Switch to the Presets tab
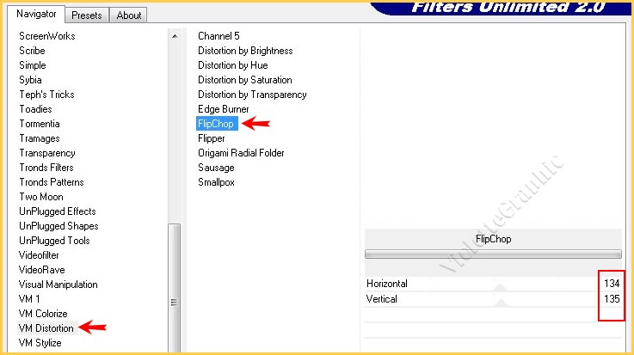Screen dimensions: 634x355 (87, 15)
